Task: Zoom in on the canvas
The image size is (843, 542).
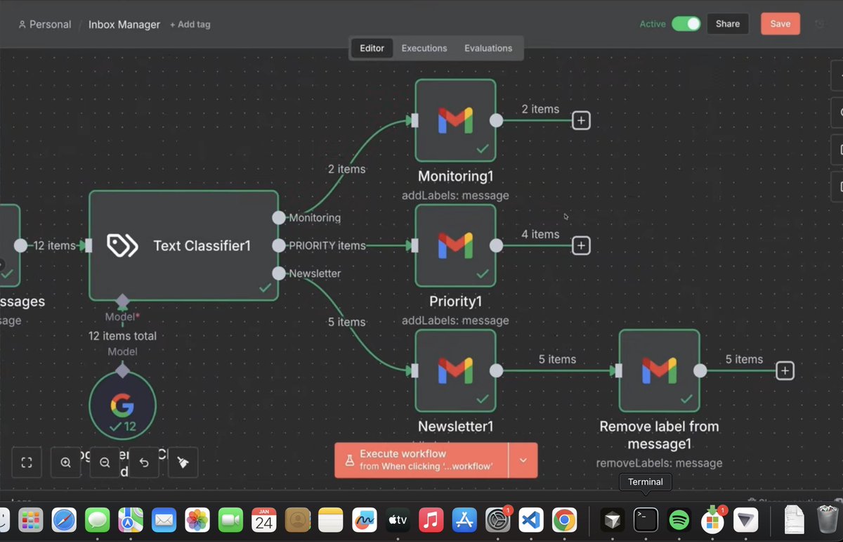Action: (x=66, y=463)
